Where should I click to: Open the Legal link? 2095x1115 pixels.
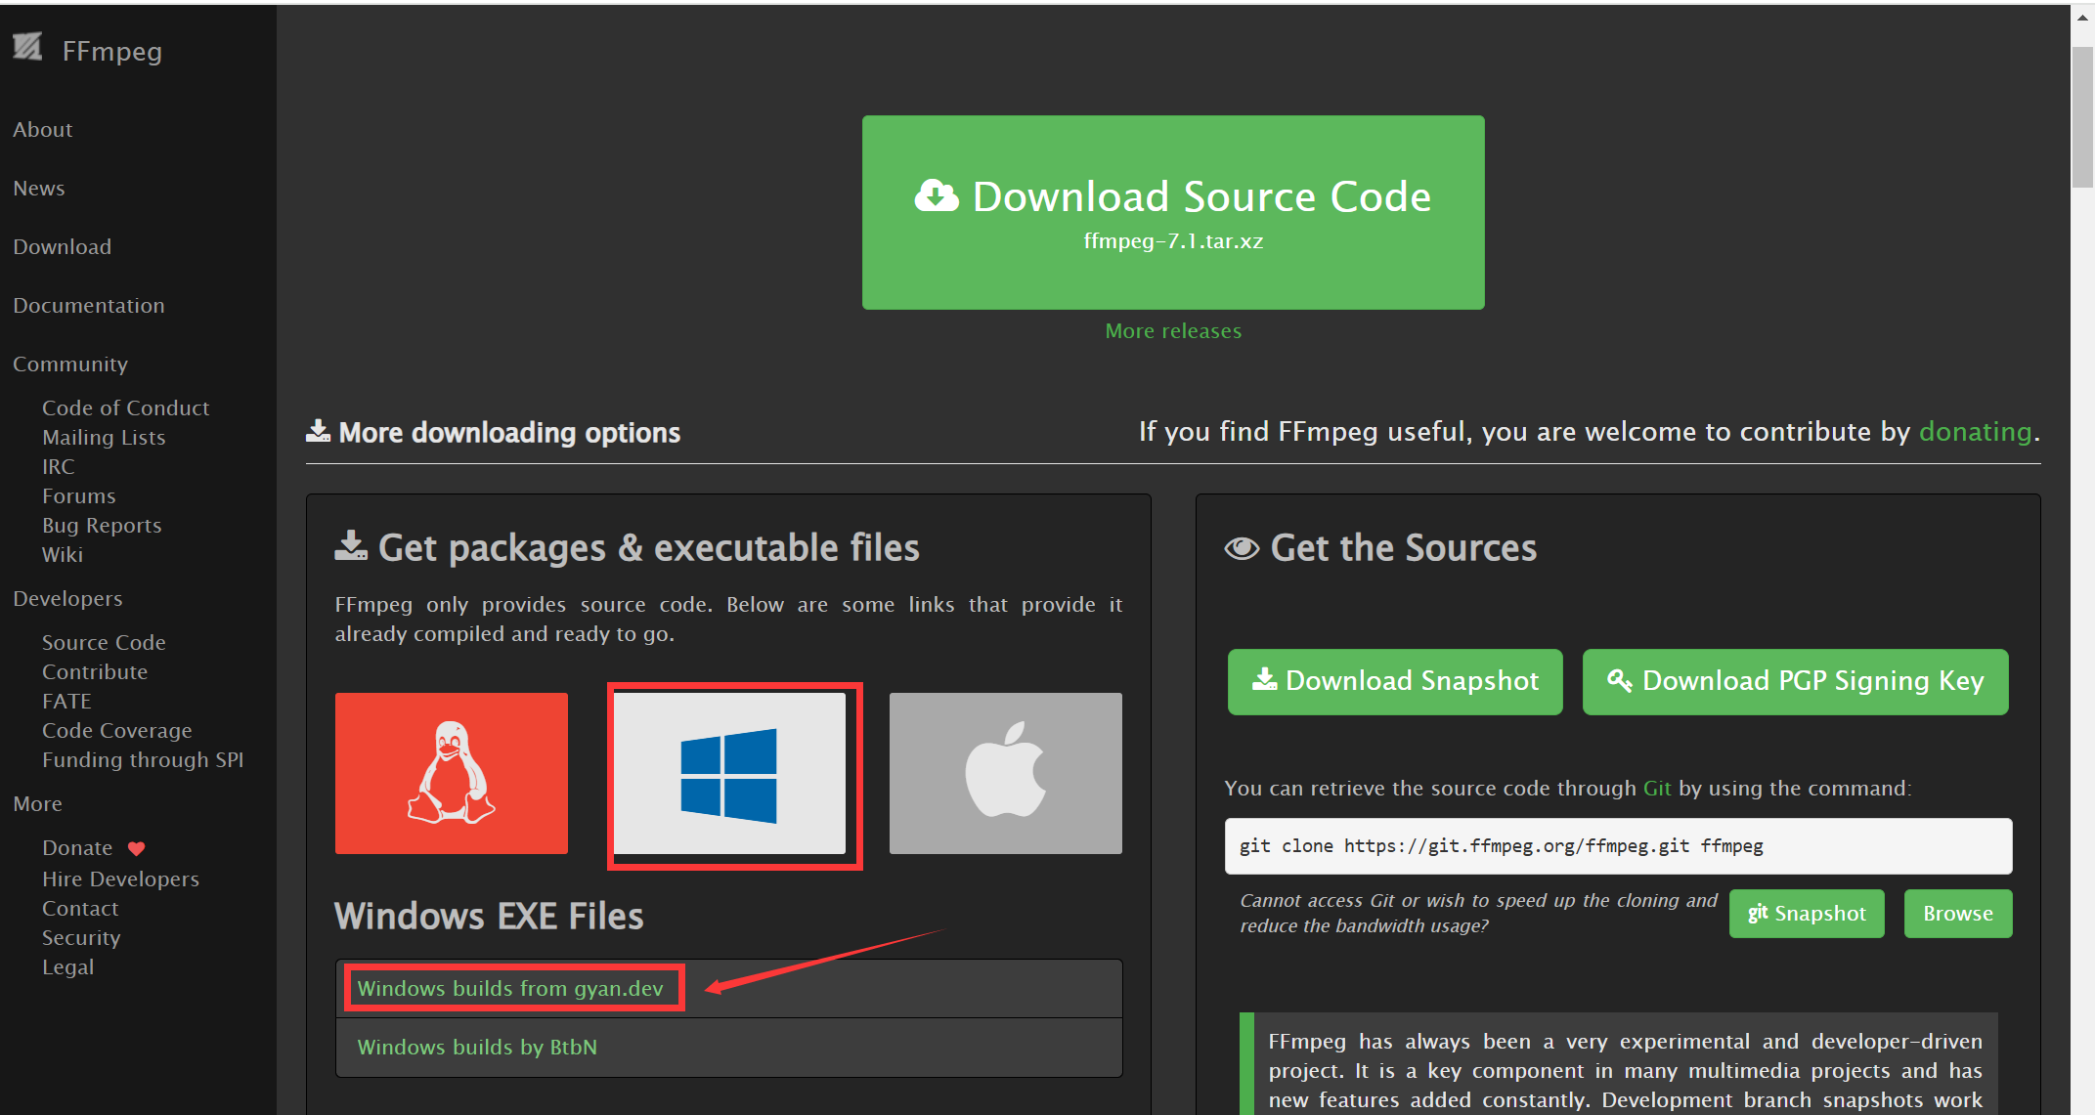pos(68,967)
